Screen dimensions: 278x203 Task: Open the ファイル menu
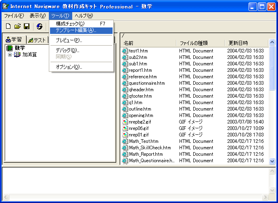tap(13, 16)
